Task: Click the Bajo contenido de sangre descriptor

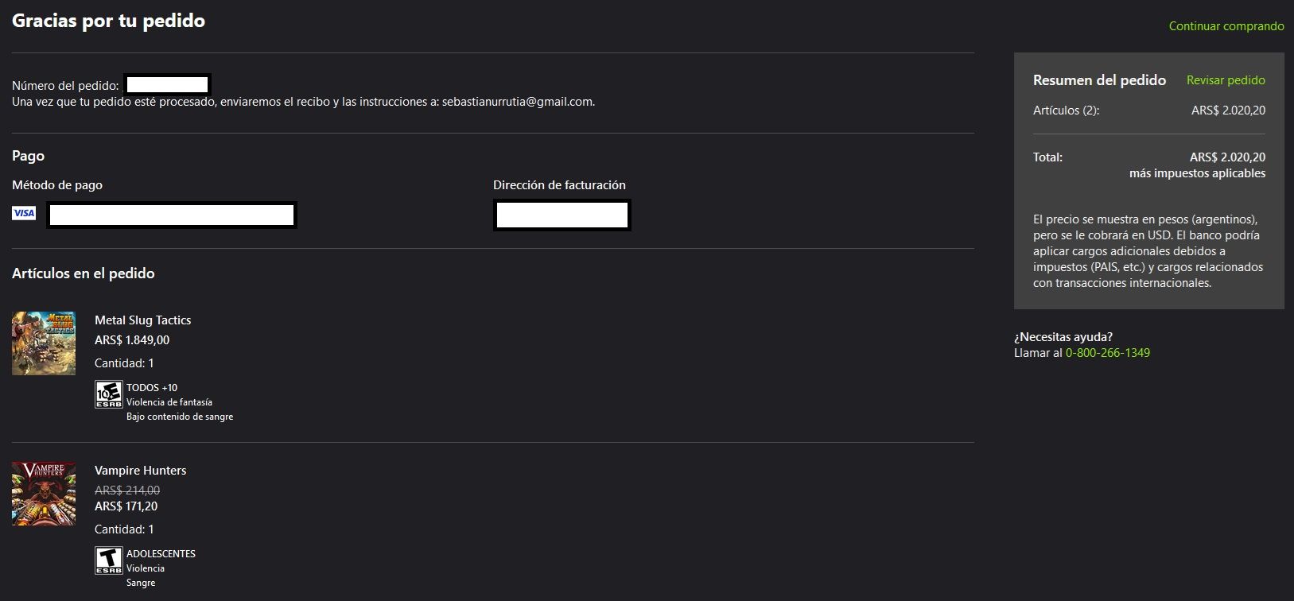Action: coord(180,417)
